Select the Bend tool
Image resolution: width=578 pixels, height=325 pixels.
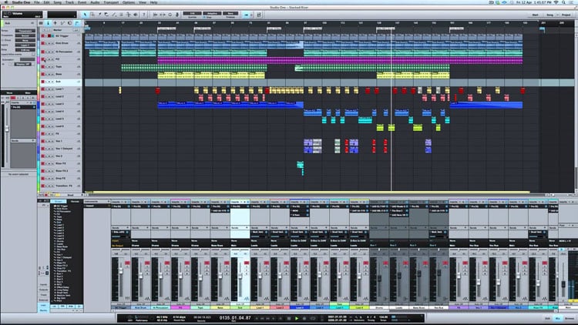pos(128,15)
